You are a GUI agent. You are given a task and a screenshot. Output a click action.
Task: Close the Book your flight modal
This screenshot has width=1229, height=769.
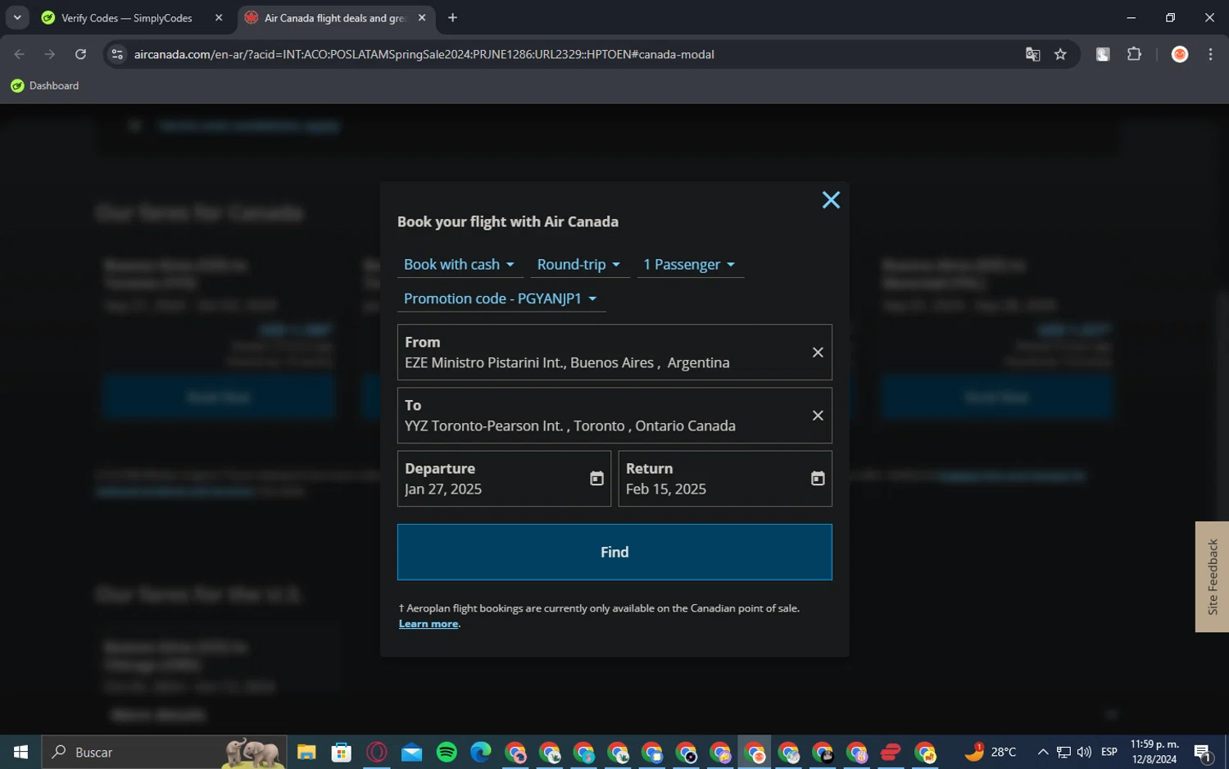[x=831, y=200]
